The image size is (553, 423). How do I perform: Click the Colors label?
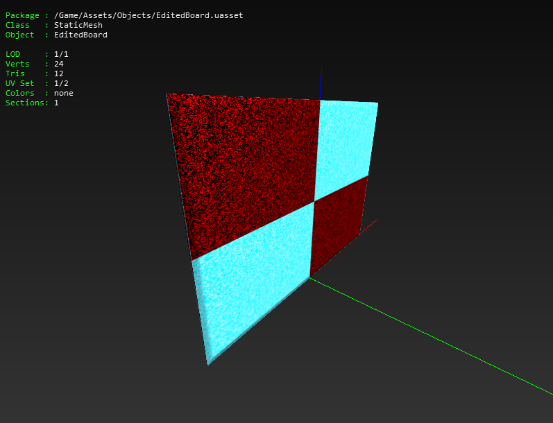tap(19, 93)
